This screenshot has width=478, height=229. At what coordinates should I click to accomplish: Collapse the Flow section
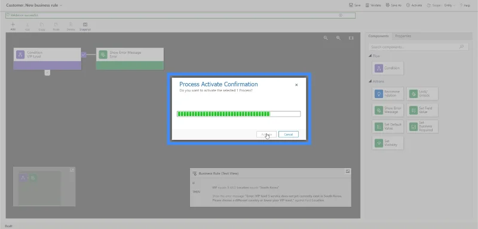tap(370, 56)
